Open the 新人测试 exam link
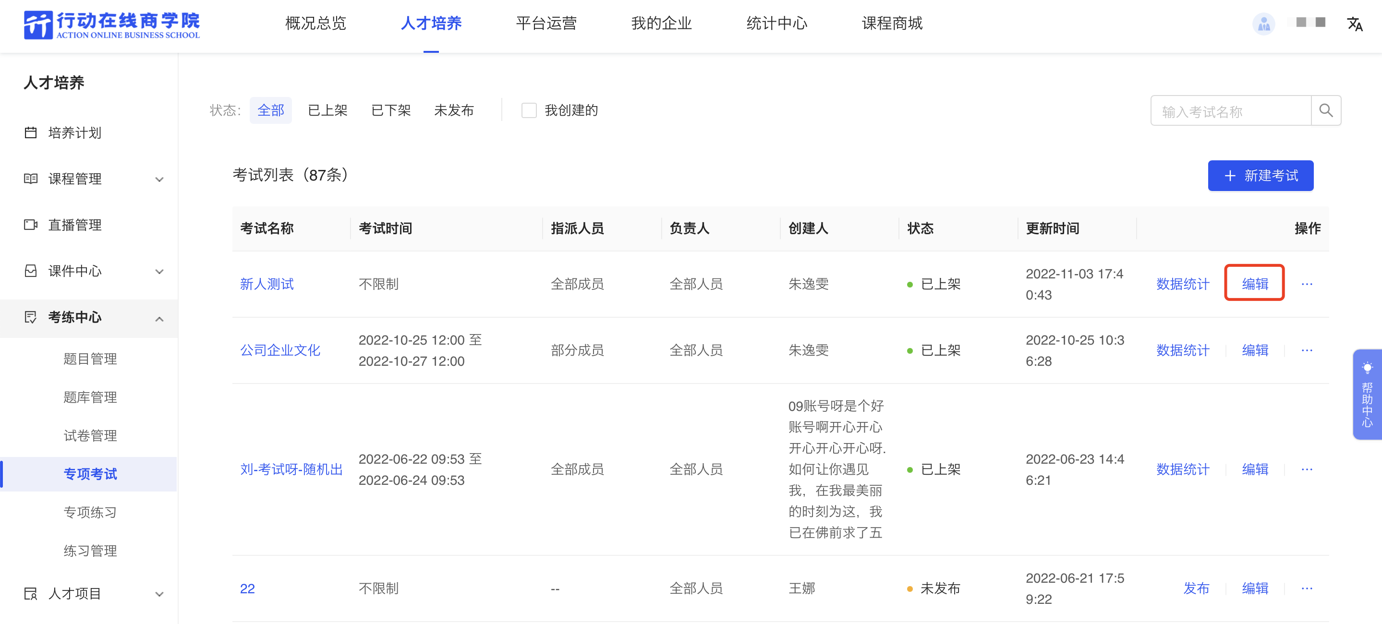The image size is (1382, 624). click(x=267, y=284)
